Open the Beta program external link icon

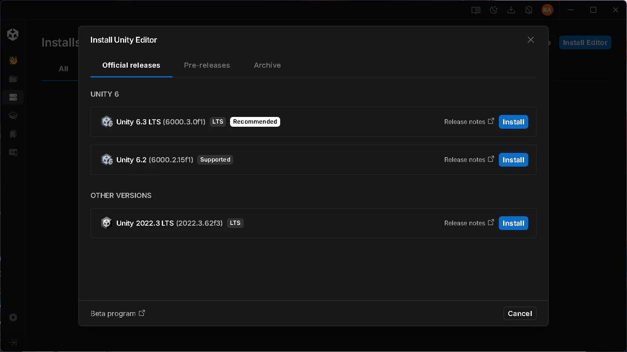coord(142,313)
